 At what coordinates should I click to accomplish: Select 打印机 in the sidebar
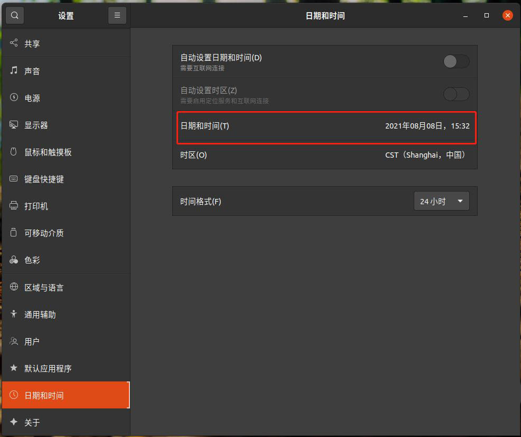tap(66, 206)
